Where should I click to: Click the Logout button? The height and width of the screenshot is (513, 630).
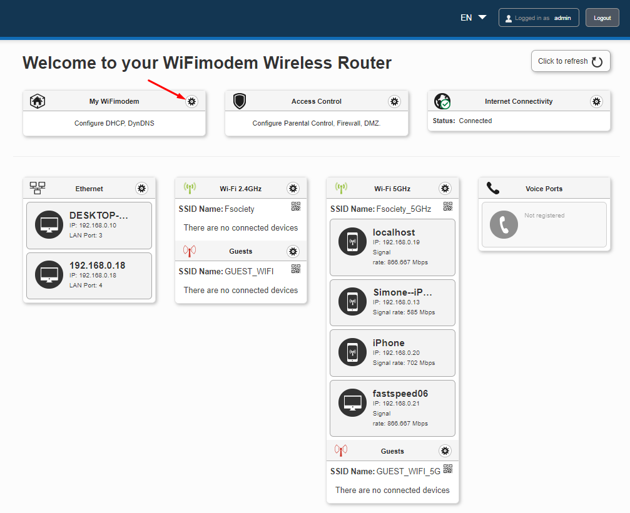[602, 17]
